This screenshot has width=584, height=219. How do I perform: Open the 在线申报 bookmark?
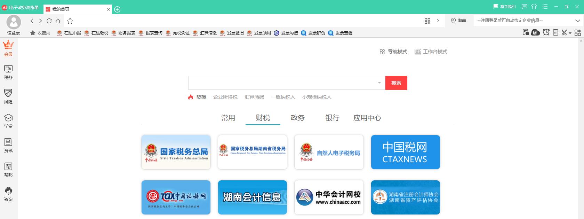click(69, 33)
